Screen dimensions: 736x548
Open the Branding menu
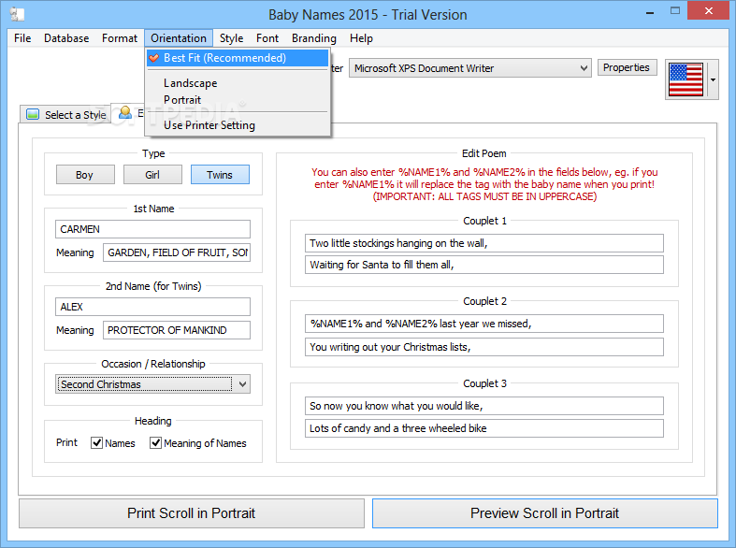pyautogui.click(x=314, y=38)
